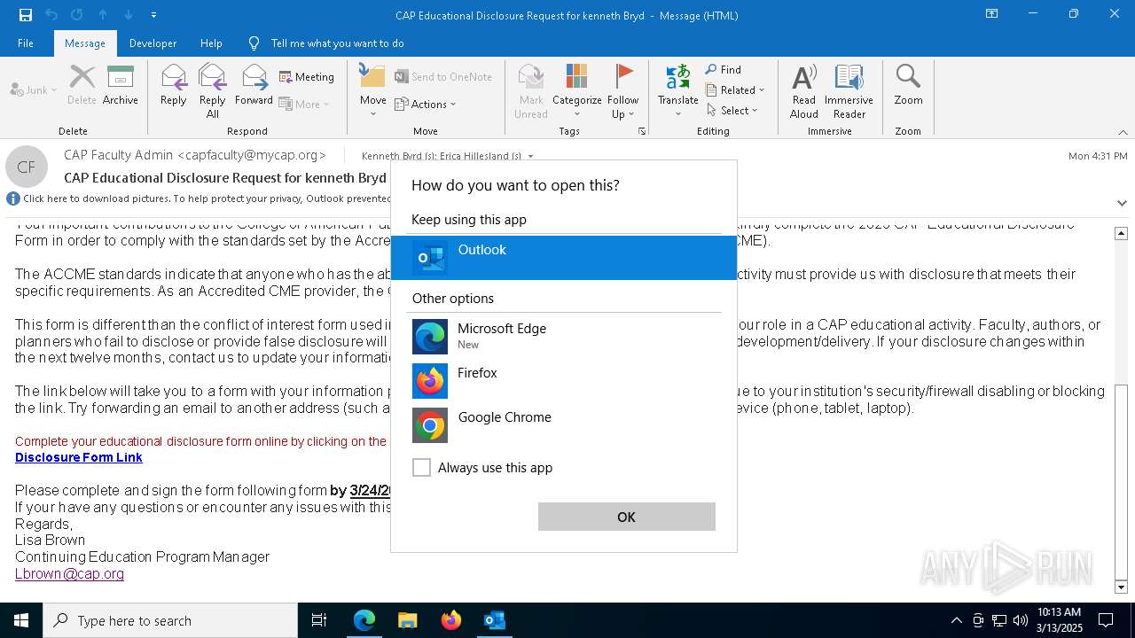Click the Next Item down arrow
Image resolution: width=1135 pixels, height=638 pixels.
(129, 15)
